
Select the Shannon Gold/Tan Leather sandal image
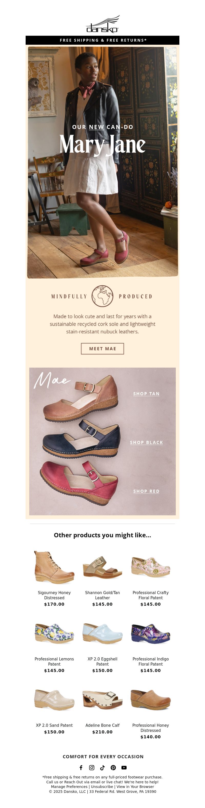[x=102, y=567]
